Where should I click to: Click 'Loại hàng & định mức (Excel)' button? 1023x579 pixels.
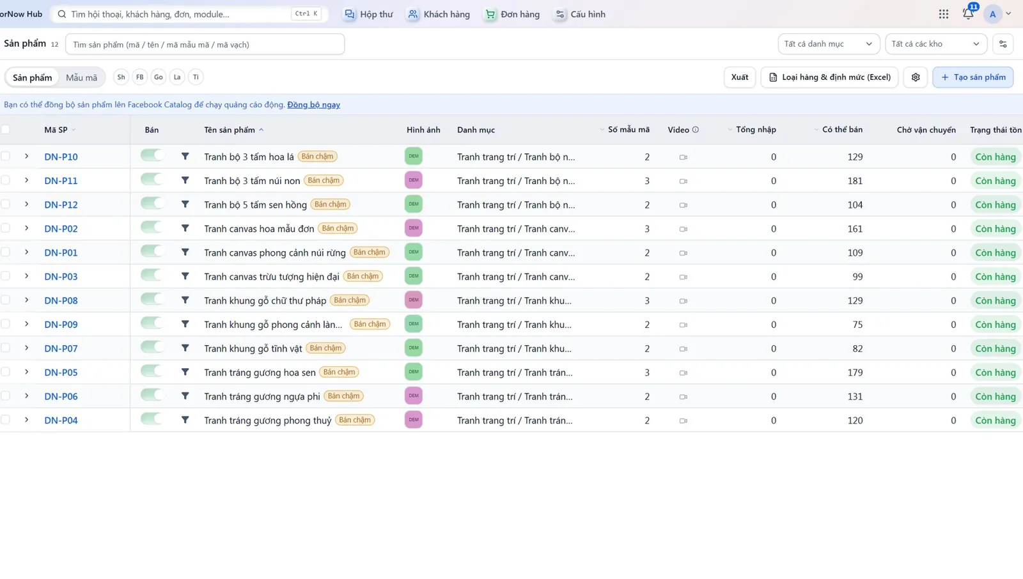tap(829, 77)
